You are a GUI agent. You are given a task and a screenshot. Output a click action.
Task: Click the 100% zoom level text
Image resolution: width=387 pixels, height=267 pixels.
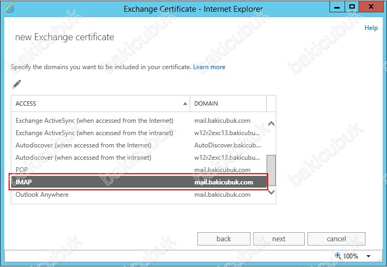(x=350, y=256)
